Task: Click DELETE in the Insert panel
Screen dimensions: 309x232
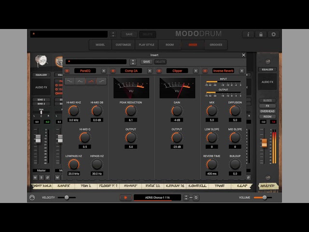Action: point(160,62)
